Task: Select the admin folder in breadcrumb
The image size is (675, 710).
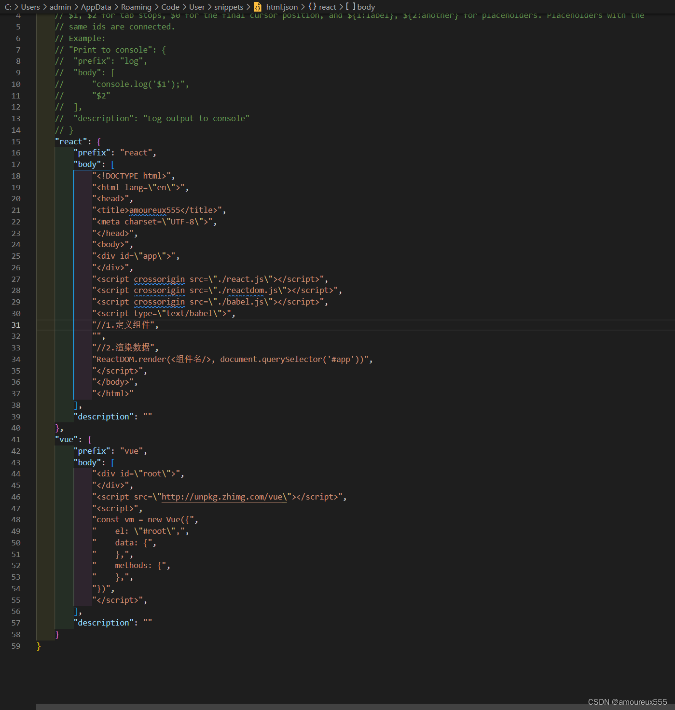Action: coord(60,7)
